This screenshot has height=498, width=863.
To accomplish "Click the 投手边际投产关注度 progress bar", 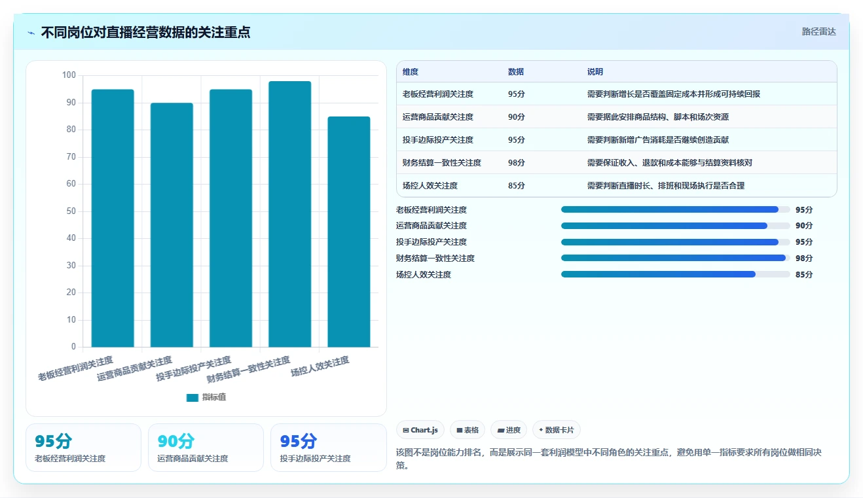I will tap(675, 242).
